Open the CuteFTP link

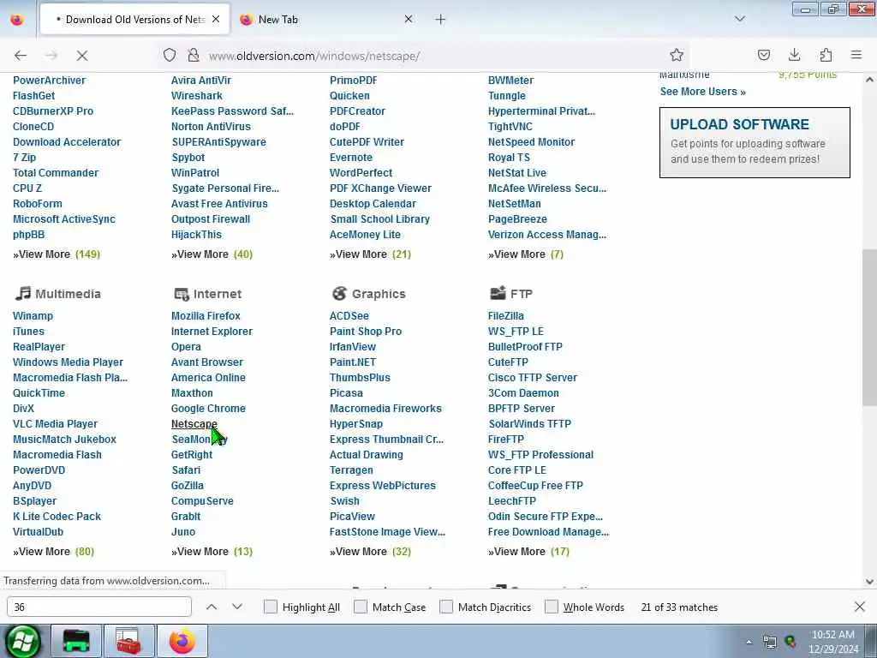(x=508, y=362)
